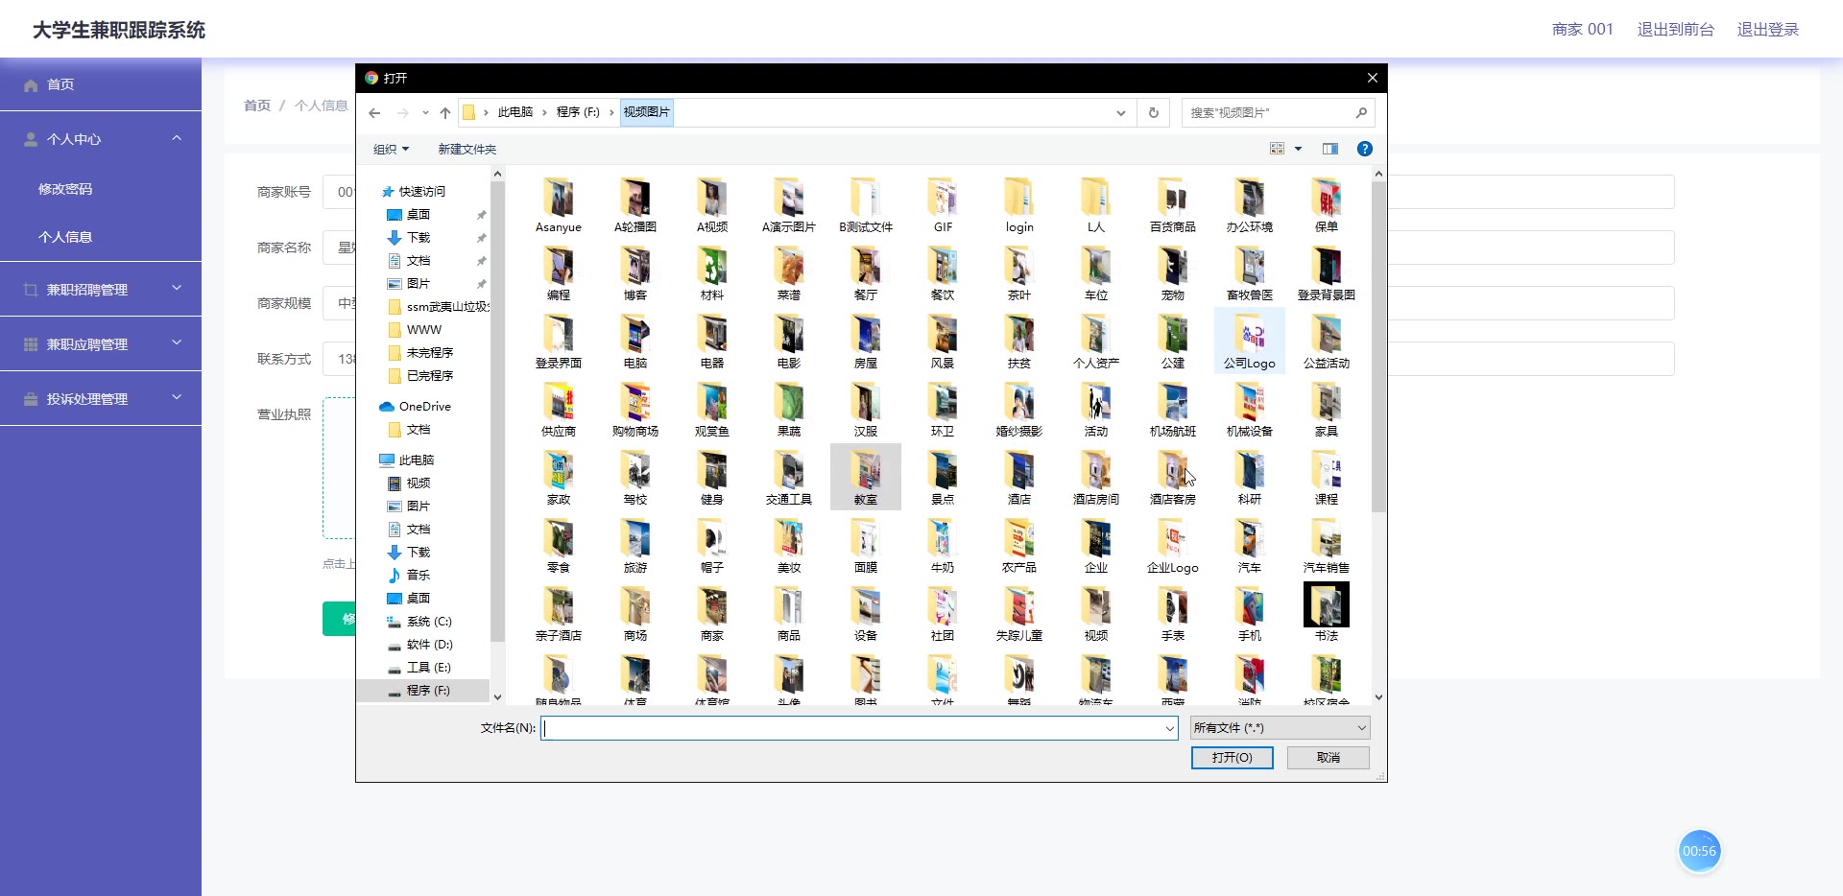Click the 取消 button

pos(1328,758)
